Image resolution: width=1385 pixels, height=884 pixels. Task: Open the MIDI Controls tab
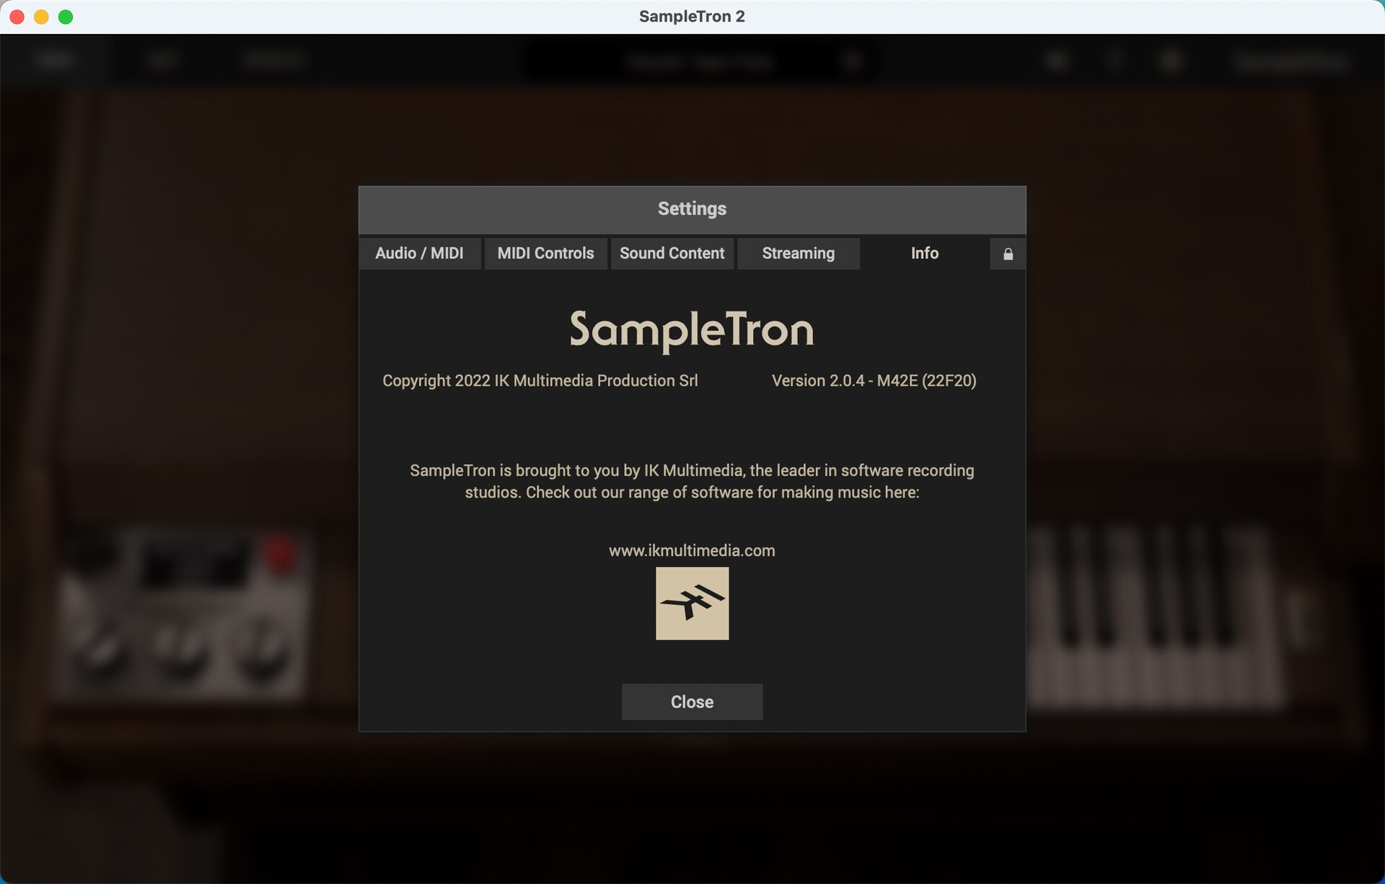coord(545,254)
